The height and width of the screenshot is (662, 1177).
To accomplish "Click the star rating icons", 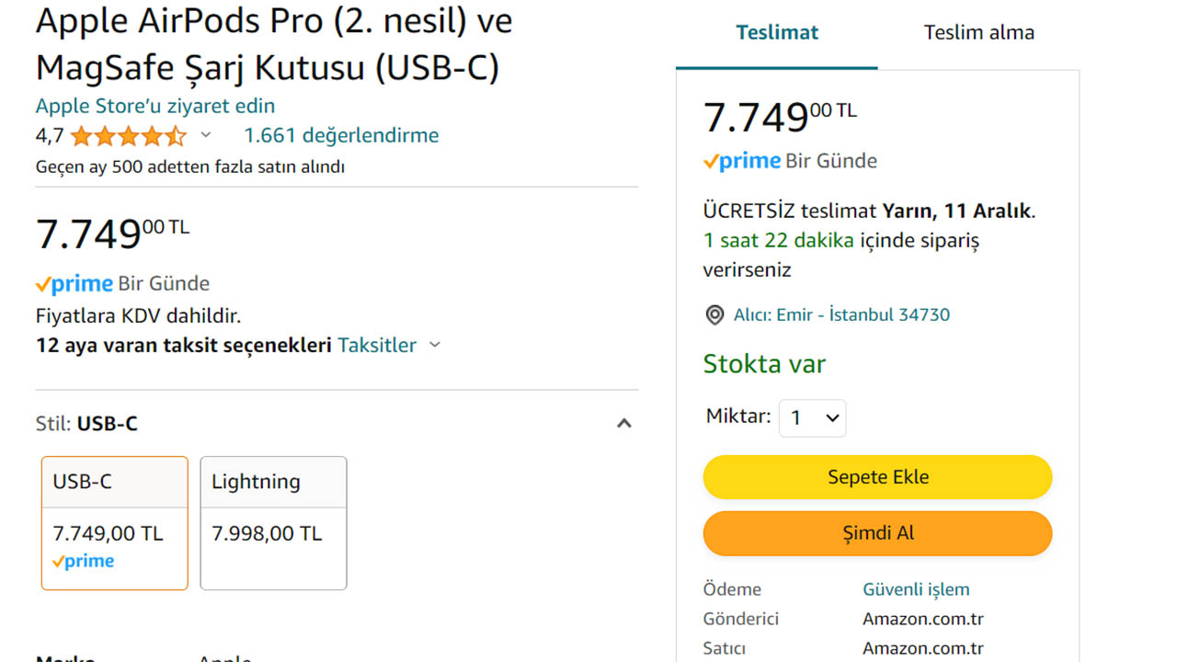I will (x=128, y=136).
